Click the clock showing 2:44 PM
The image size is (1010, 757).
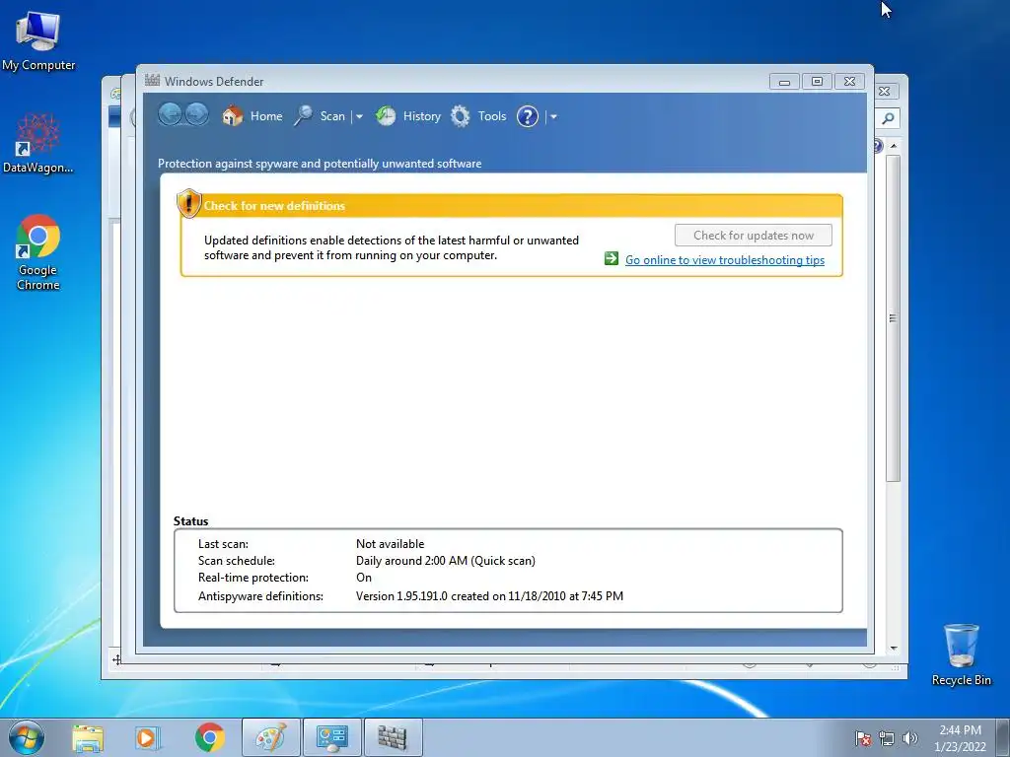pyautogui.click(x=960, y=730)
